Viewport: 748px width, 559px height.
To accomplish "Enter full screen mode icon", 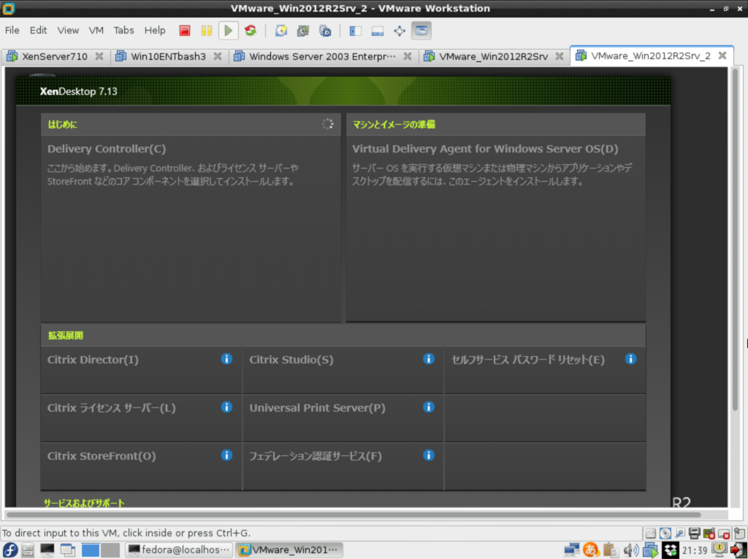I will [x=400, y=31].
